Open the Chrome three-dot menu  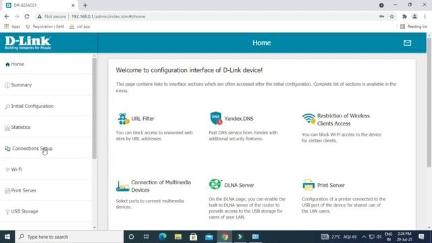(x=425, y=16)
